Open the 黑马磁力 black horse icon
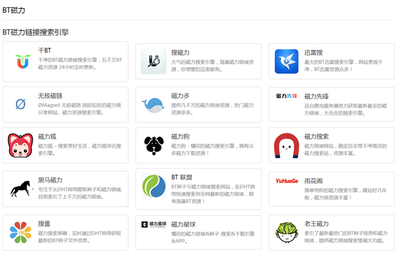398x253 pixels. click(22, 189)
